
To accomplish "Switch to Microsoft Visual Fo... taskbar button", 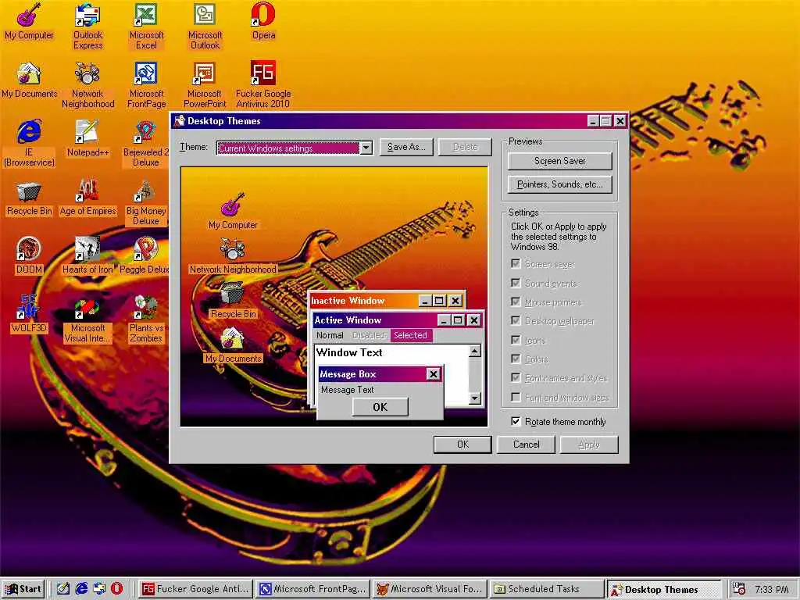I will point(430,589).
